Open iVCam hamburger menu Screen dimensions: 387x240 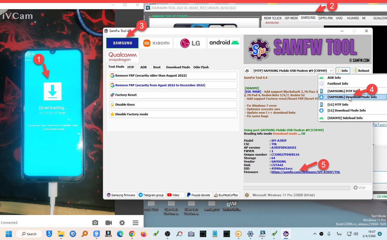tap(136, 223)
